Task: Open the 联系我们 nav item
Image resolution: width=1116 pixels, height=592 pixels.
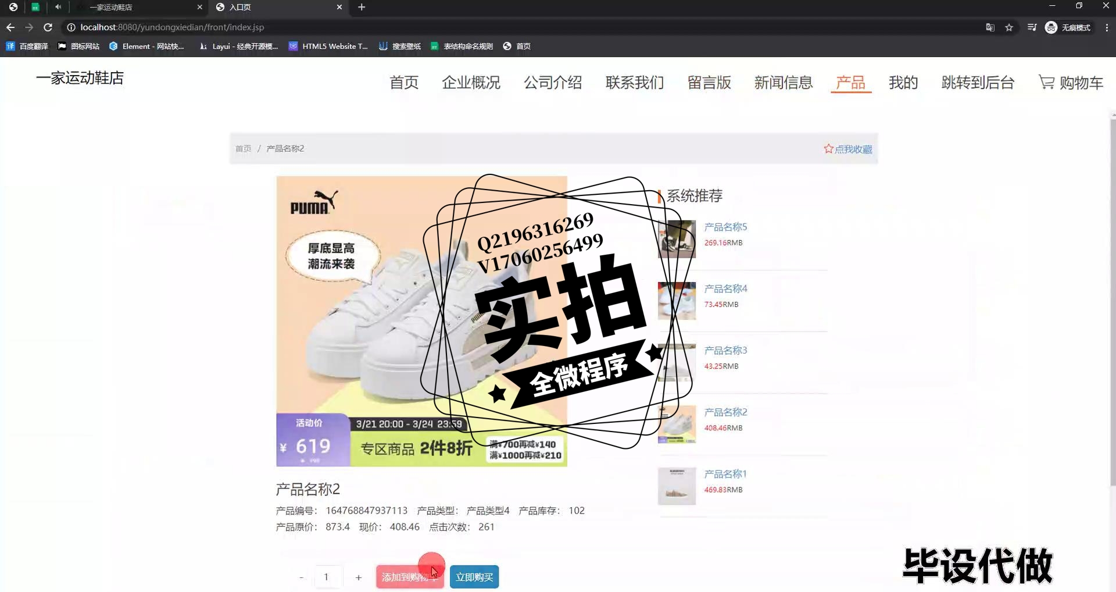Action: point(635,83)
